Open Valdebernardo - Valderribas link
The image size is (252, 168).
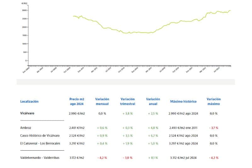40,158
